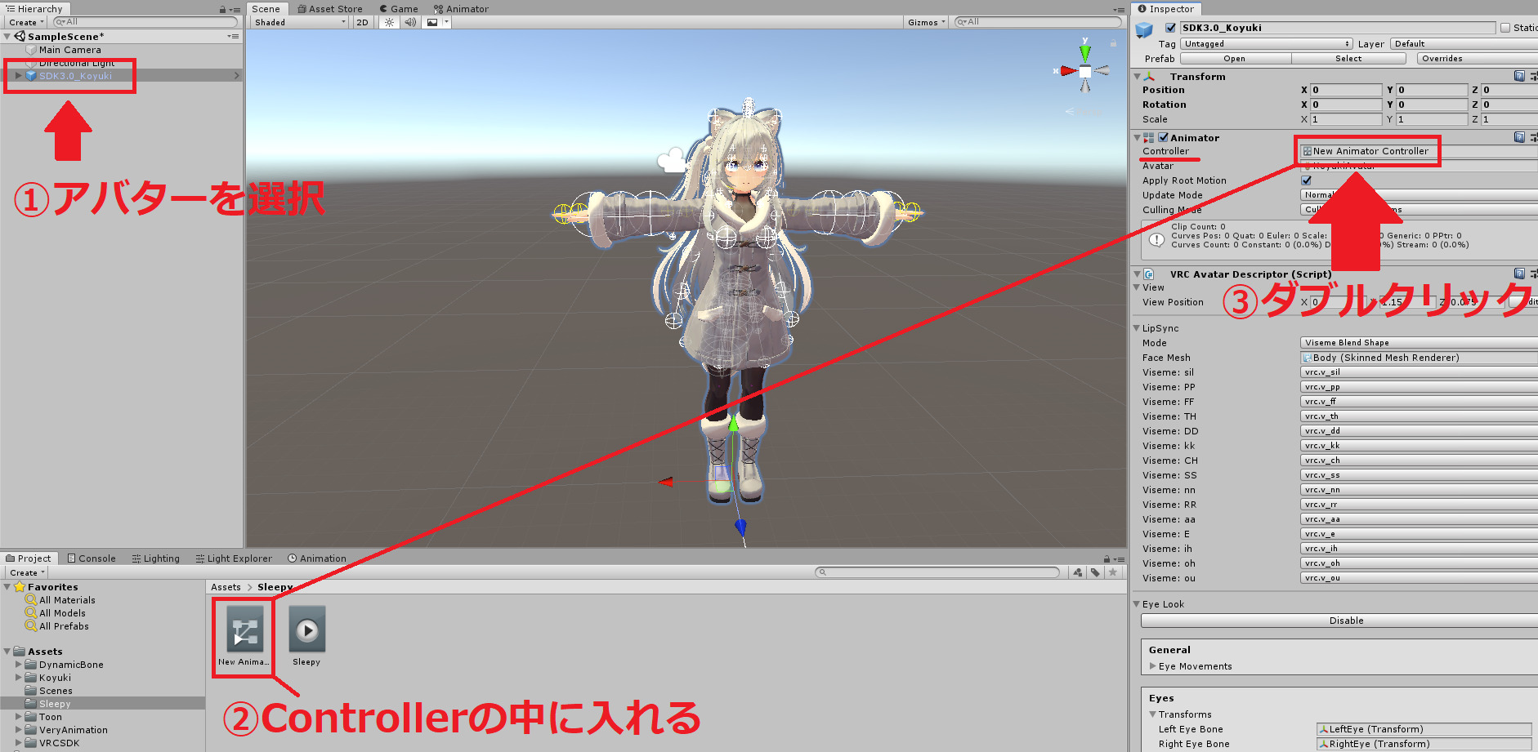Collapse the LipSync section in Inspector
This screenshot has height=752, width=1538.
pos(1138,327)
